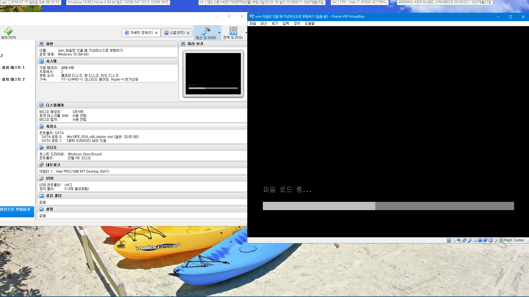This screenshot has height=297, width=529.
Task: Click audio indicator icon in VM status bar
Action: (x=459, y=240)
